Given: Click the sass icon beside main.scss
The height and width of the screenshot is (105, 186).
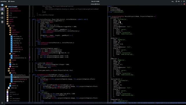Looking at the screenshot, I should coord(10,66).
